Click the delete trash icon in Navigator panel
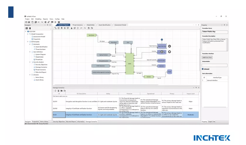 (30, 28)
